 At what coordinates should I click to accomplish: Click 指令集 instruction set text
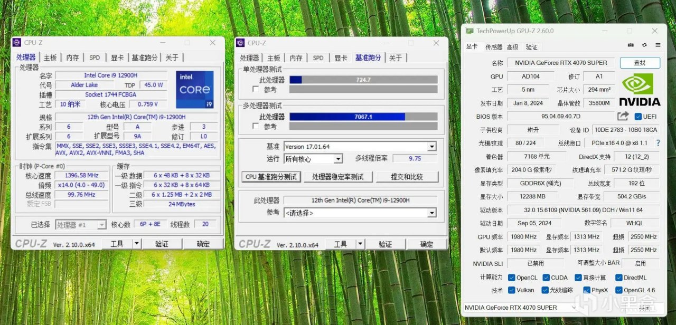[x=135, y=149]
